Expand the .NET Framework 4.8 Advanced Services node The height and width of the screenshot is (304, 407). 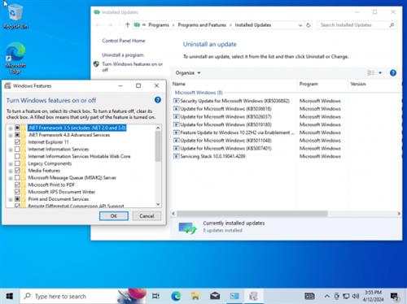point(11,135)
